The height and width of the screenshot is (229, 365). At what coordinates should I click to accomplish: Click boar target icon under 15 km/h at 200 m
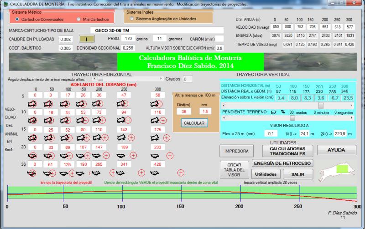(96, 137)
